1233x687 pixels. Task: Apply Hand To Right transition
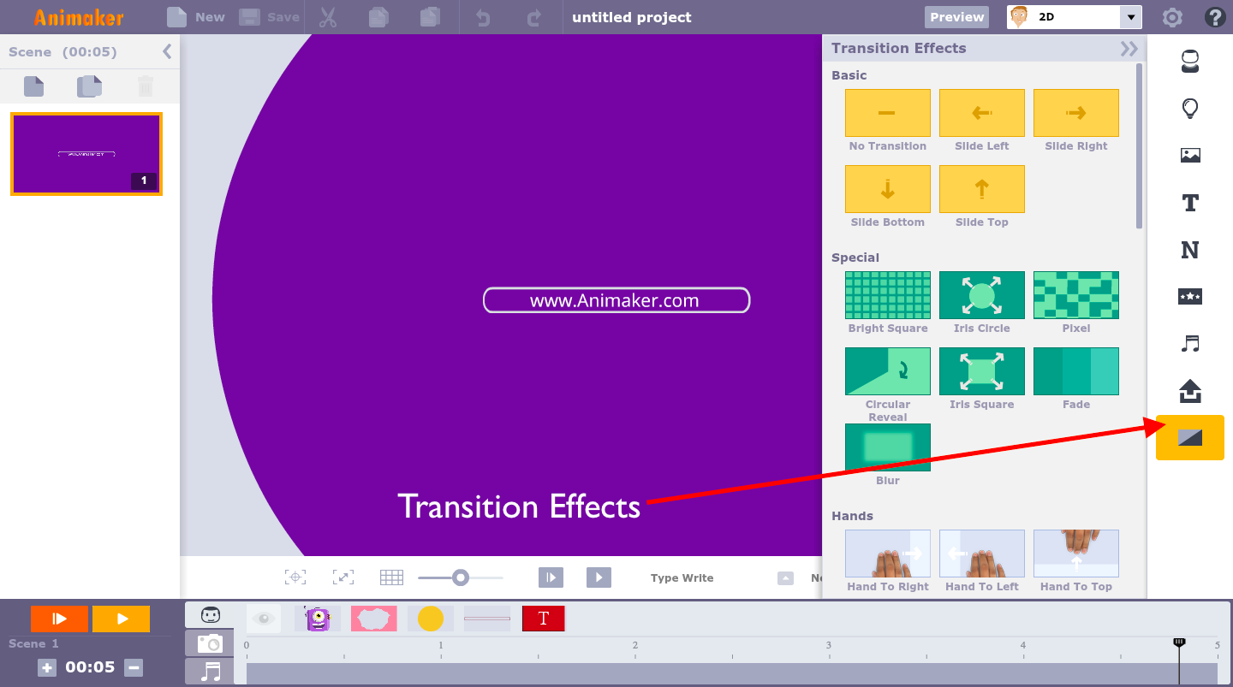point(888,554)
